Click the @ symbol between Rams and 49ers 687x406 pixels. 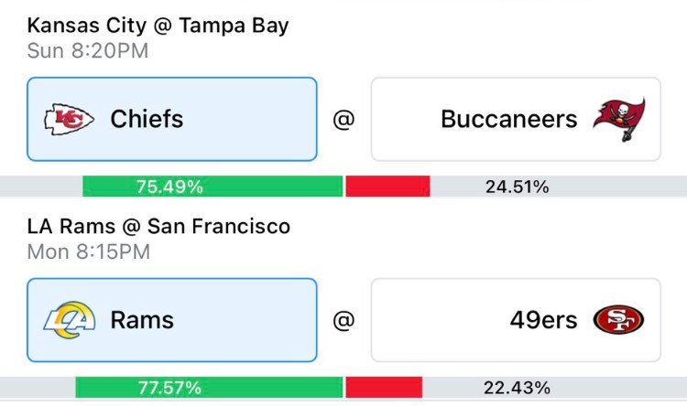343,320
